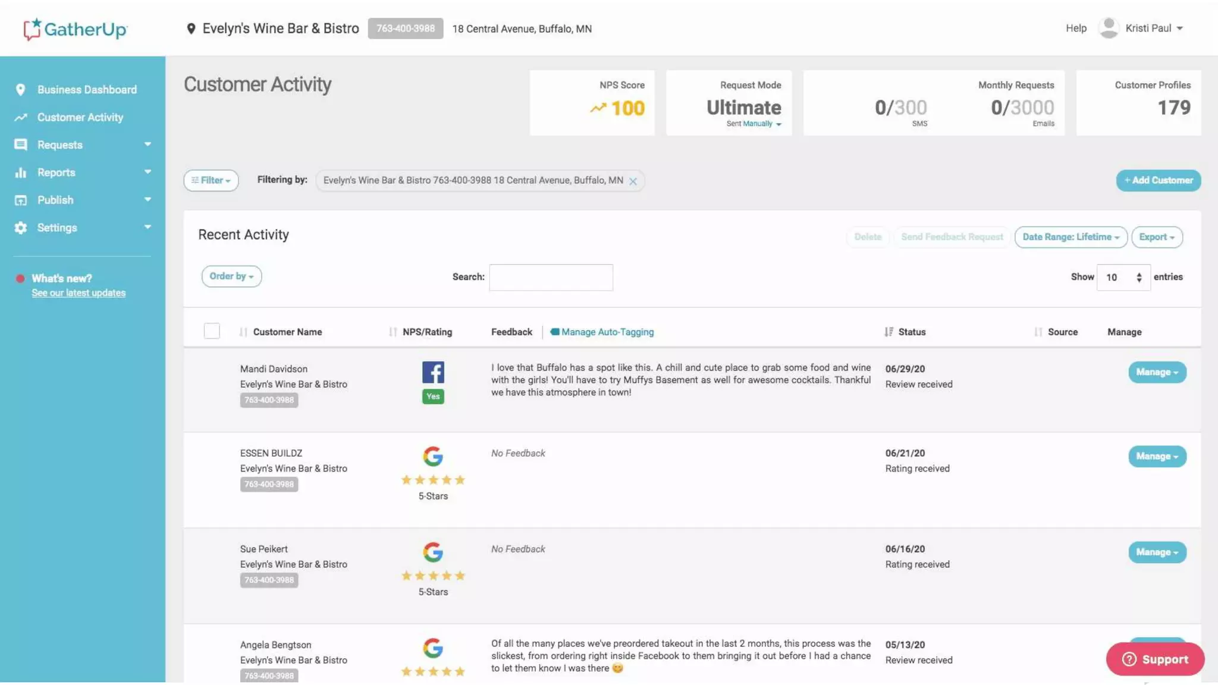Open Business Dashboard in sidebar
The image size is (1218, 685).
tap(87, 89)
